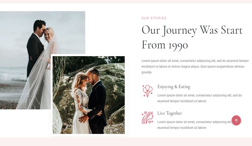
Task: Select the Live Together title
Action: tap(169, 113)
